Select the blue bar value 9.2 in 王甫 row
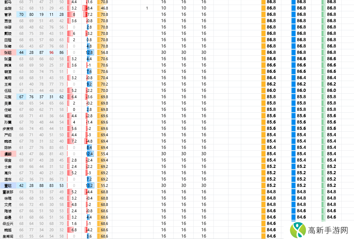354x239 pixels. click(x=89, y=84)
